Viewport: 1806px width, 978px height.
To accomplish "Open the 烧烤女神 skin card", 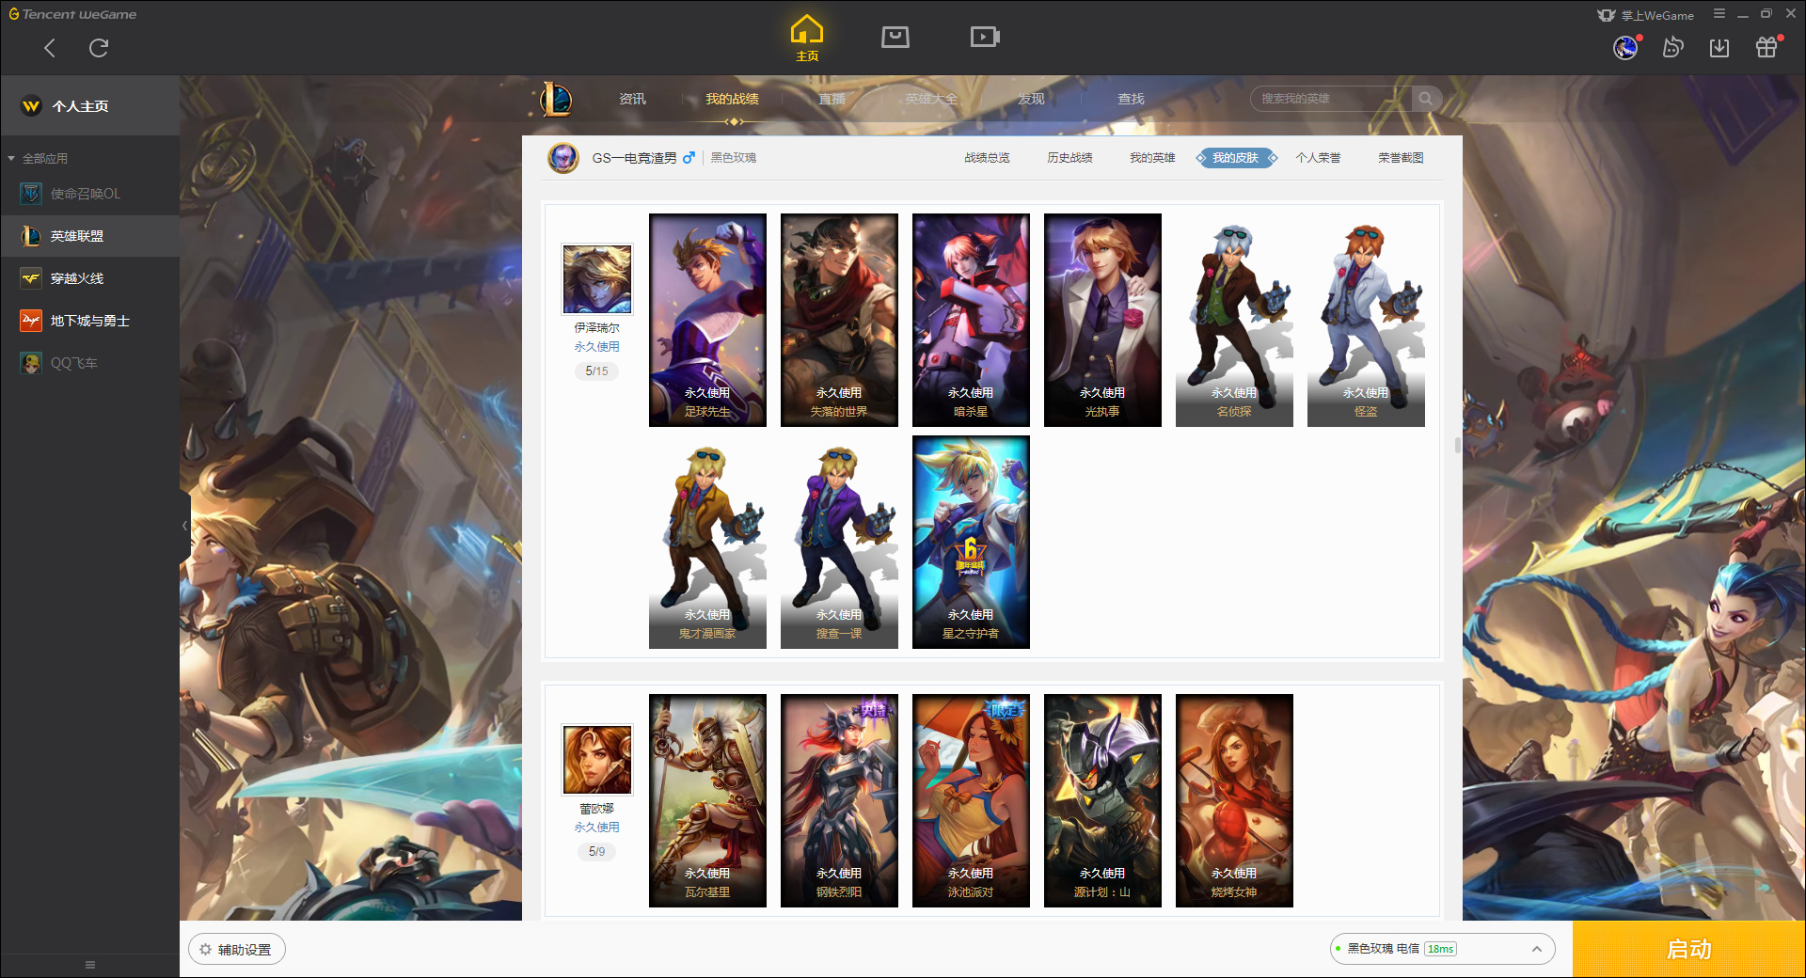I will [x=1234, y=800].
